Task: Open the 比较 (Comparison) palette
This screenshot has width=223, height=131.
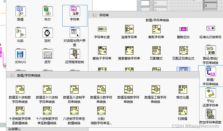Action: pos(21,32)
